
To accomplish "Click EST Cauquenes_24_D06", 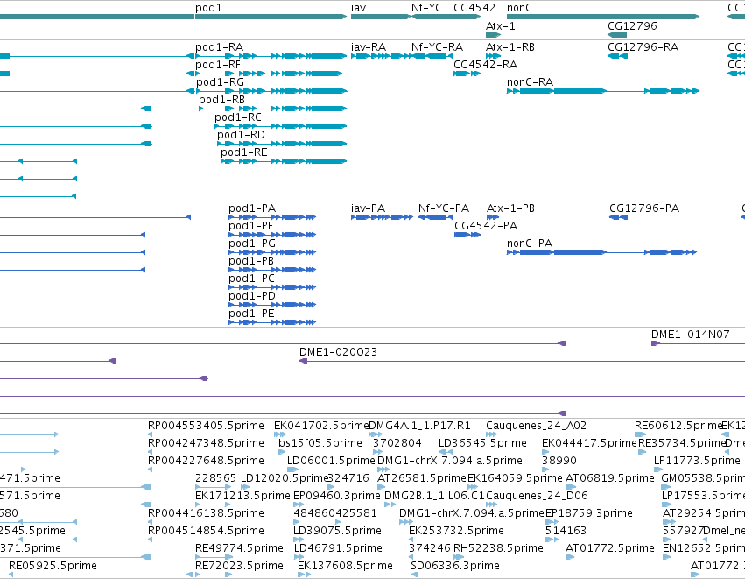I will coord(492,505).
